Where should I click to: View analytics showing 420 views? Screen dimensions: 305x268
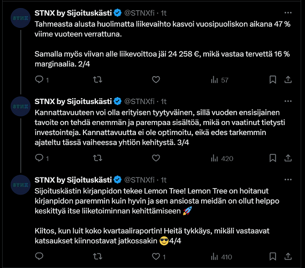coord(222,158)
